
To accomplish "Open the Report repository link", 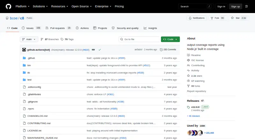I will (196, 91).
